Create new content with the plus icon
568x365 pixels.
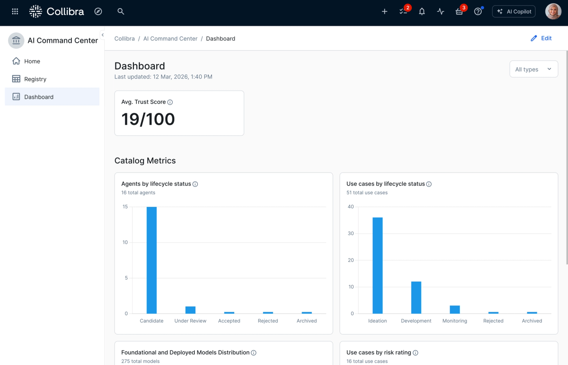pyautogui.click(x=384, y=11)
